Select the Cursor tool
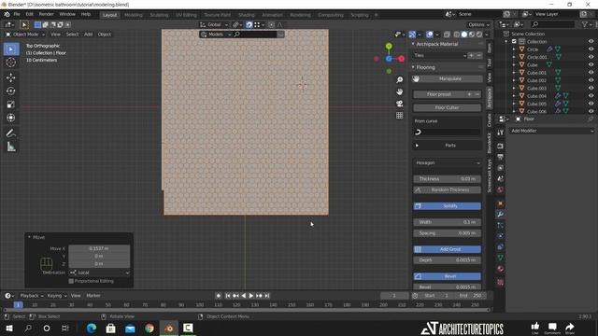The image size is (598, 336). click(11, 63)
